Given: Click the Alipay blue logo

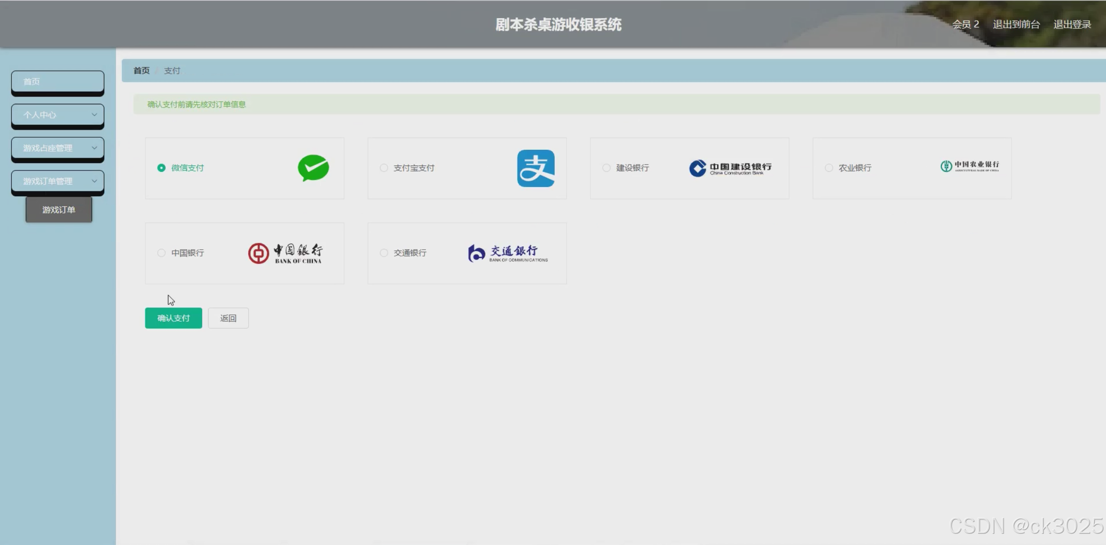Looking at the screenshot, I should pyautogui.click(x=536, y=168).
